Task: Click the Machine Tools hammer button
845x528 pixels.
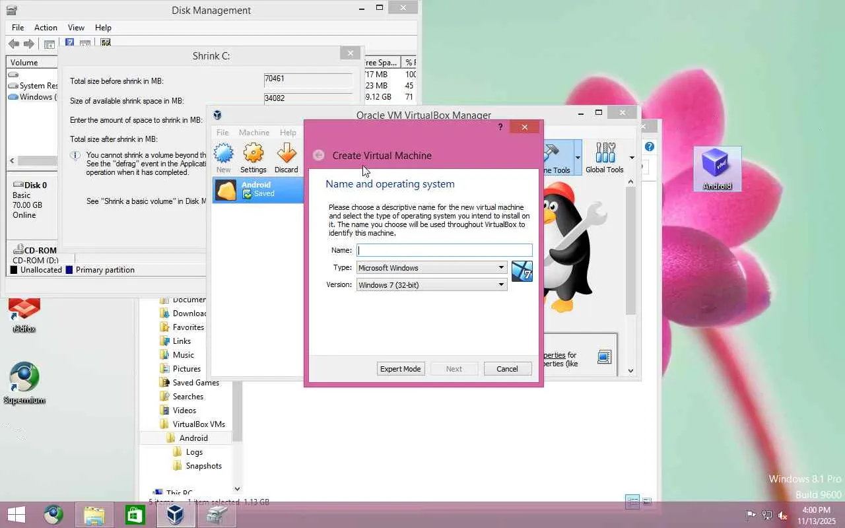Action: [x=557, y=158]
